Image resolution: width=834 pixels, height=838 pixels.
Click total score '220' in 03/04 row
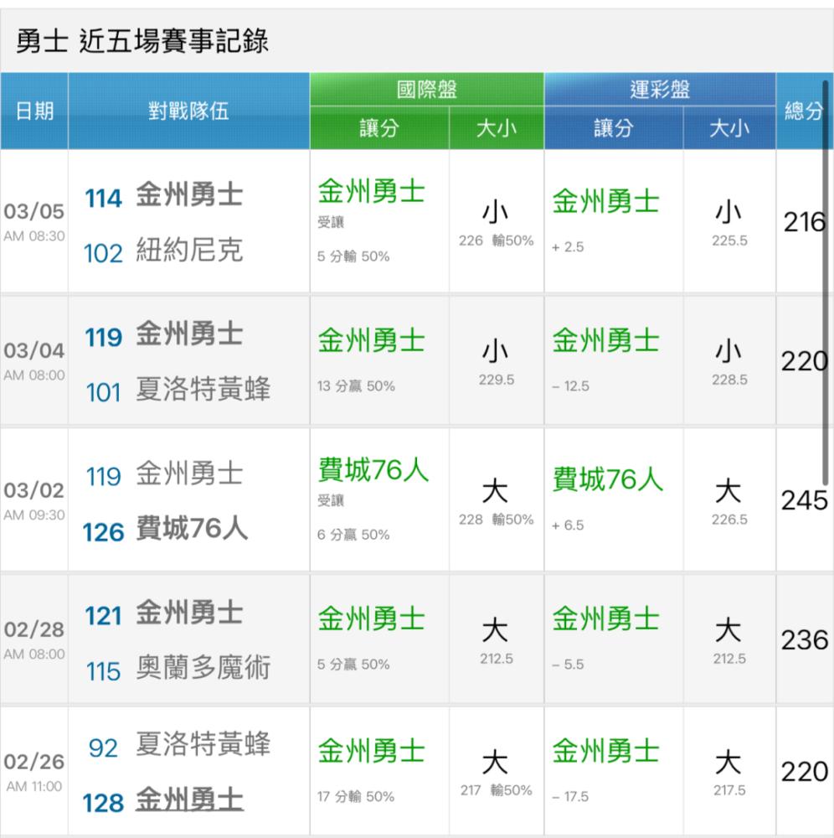click(x=804, y=362)
